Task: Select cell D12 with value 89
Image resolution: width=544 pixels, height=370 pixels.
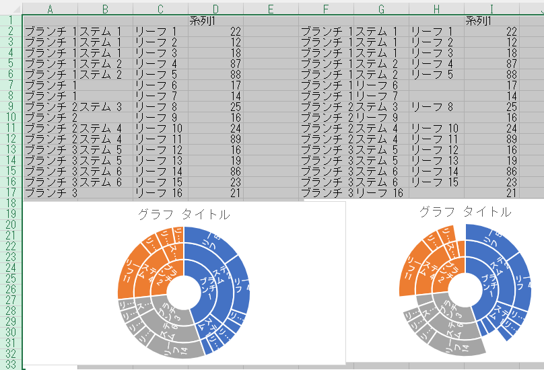Action: coord(216,139)
